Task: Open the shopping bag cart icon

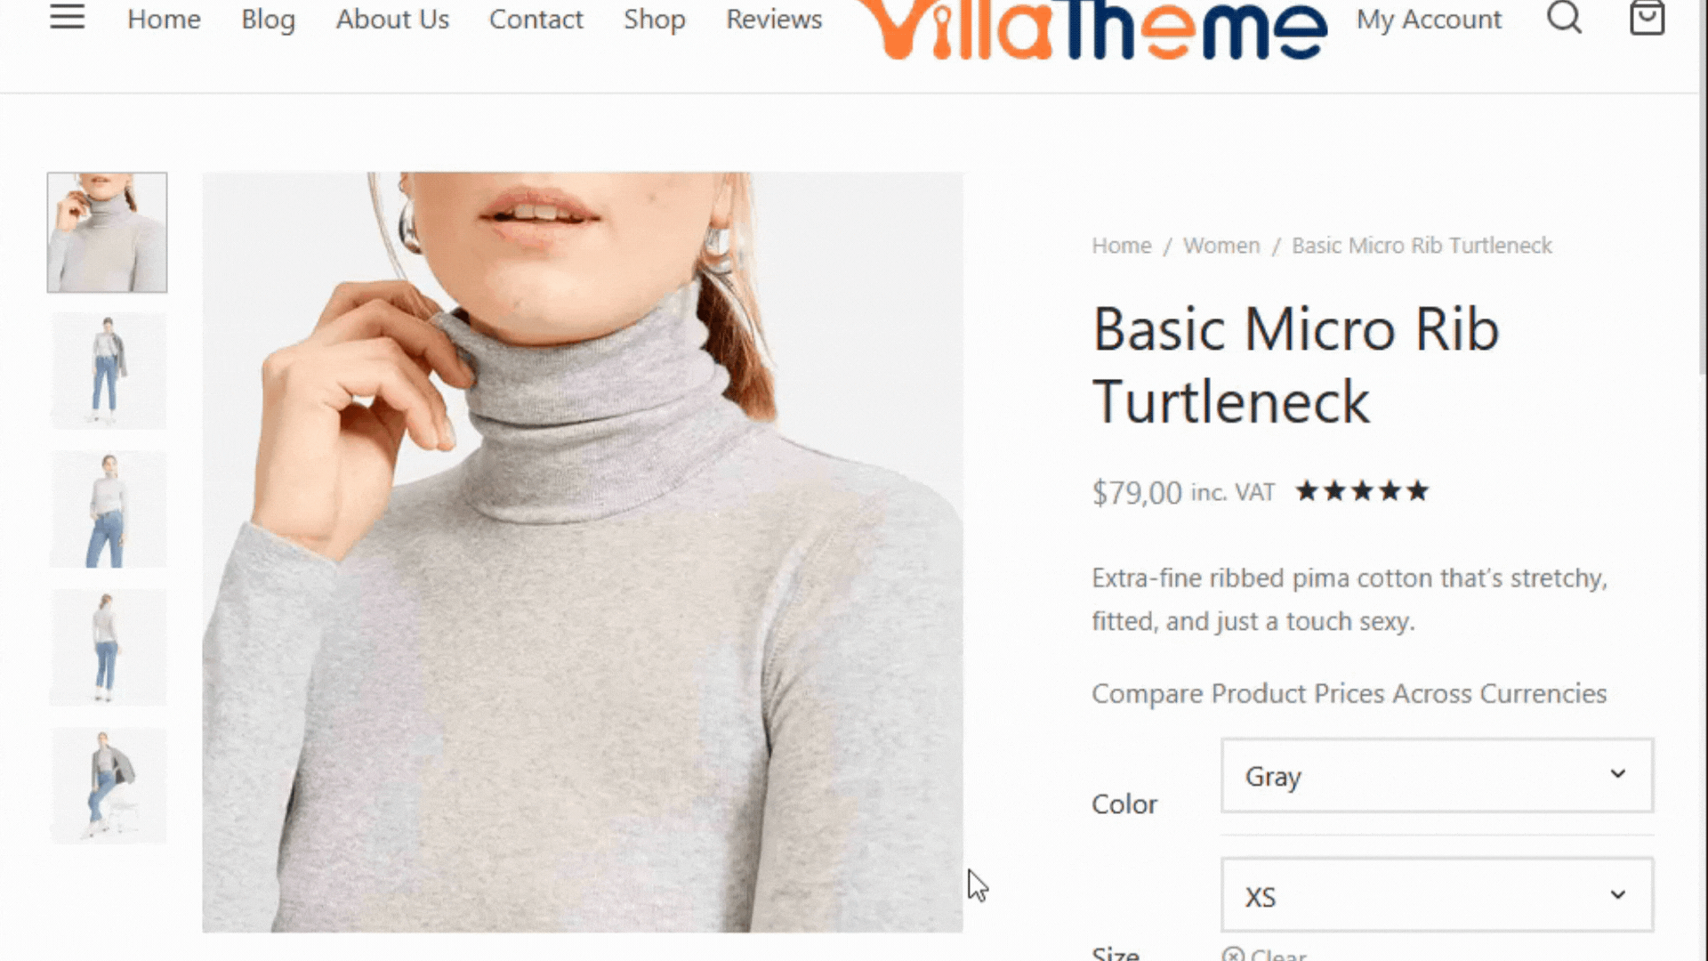Action: [1647, 17]
